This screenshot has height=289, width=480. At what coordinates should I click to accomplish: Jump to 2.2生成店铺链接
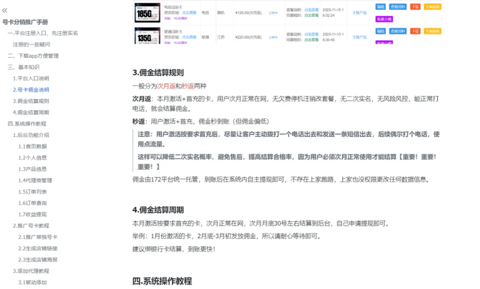point(37,248)
